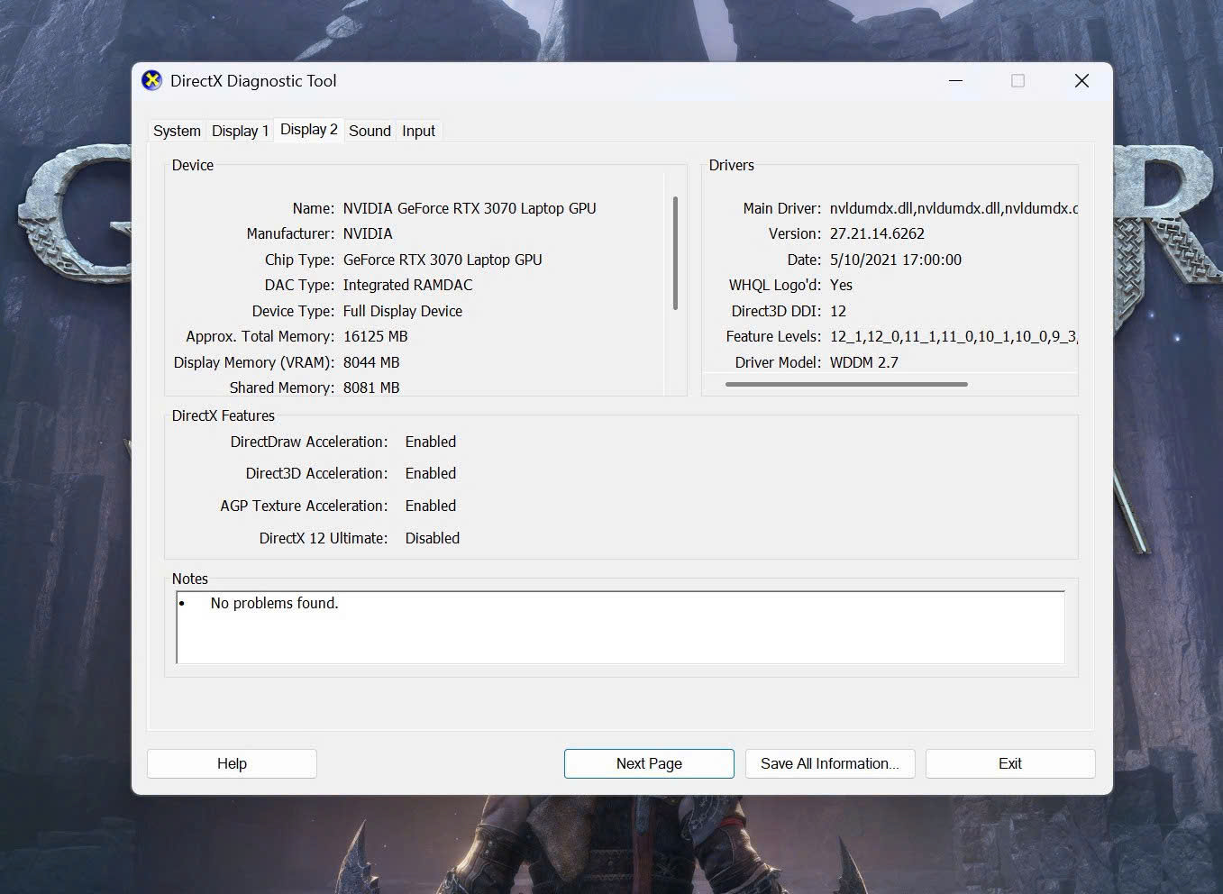Click the Feature Levels value 12_1,12_0
The width and height of the screenshot is (1223, 894).
[x=954, y=336]
